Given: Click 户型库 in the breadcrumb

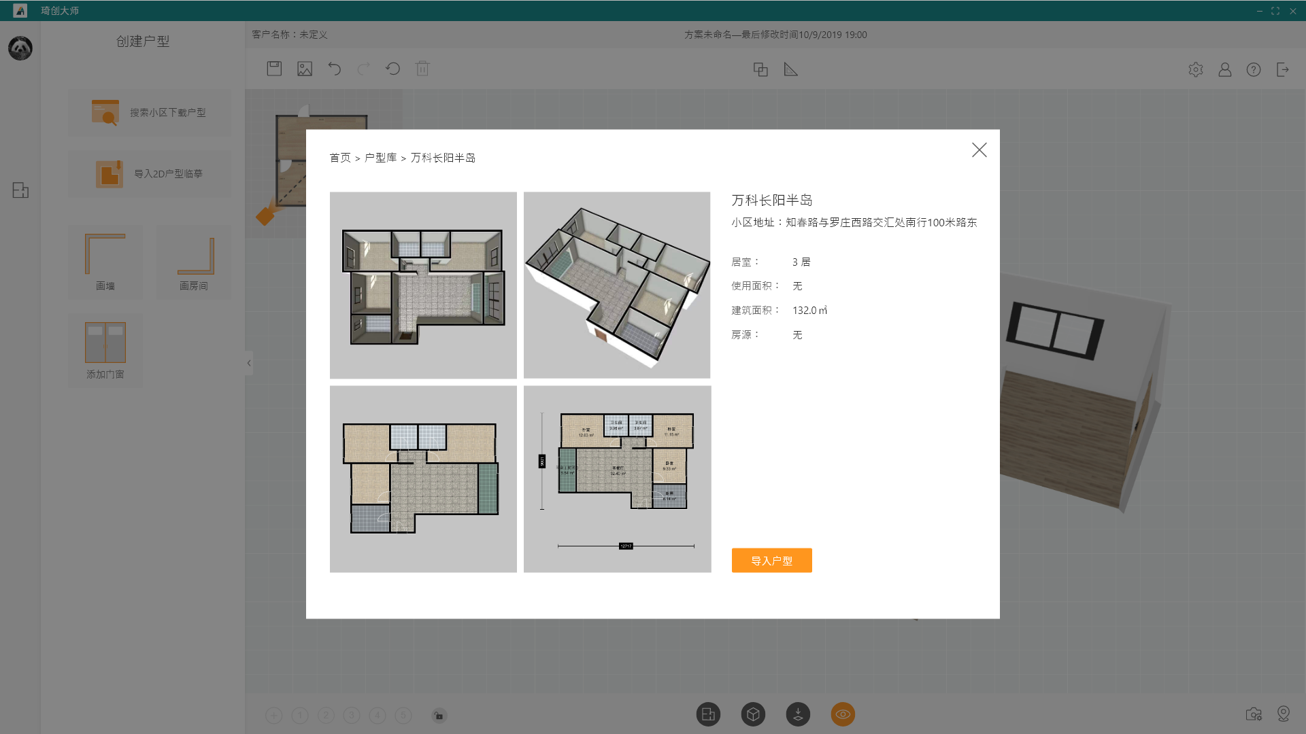Looking at the screenshot, I should pyautogui.click(x=380, y=158).
